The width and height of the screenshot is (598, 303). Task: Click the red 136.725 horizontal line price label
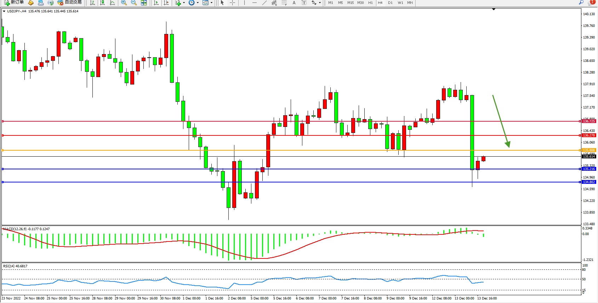tap(589, 121)
